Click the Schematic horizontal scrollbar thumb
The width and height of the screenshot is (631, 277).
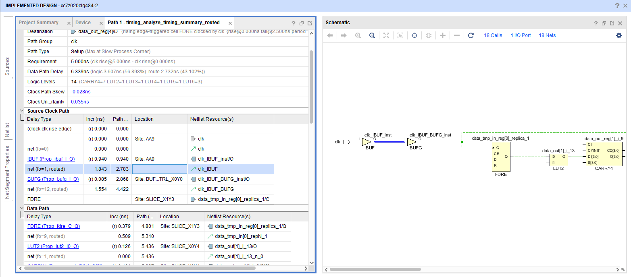375,269
